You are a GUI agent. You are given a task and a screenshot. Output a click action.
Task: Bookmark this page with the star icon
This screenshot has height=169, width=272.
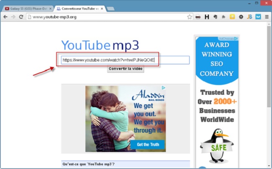(x=190, y=17)
